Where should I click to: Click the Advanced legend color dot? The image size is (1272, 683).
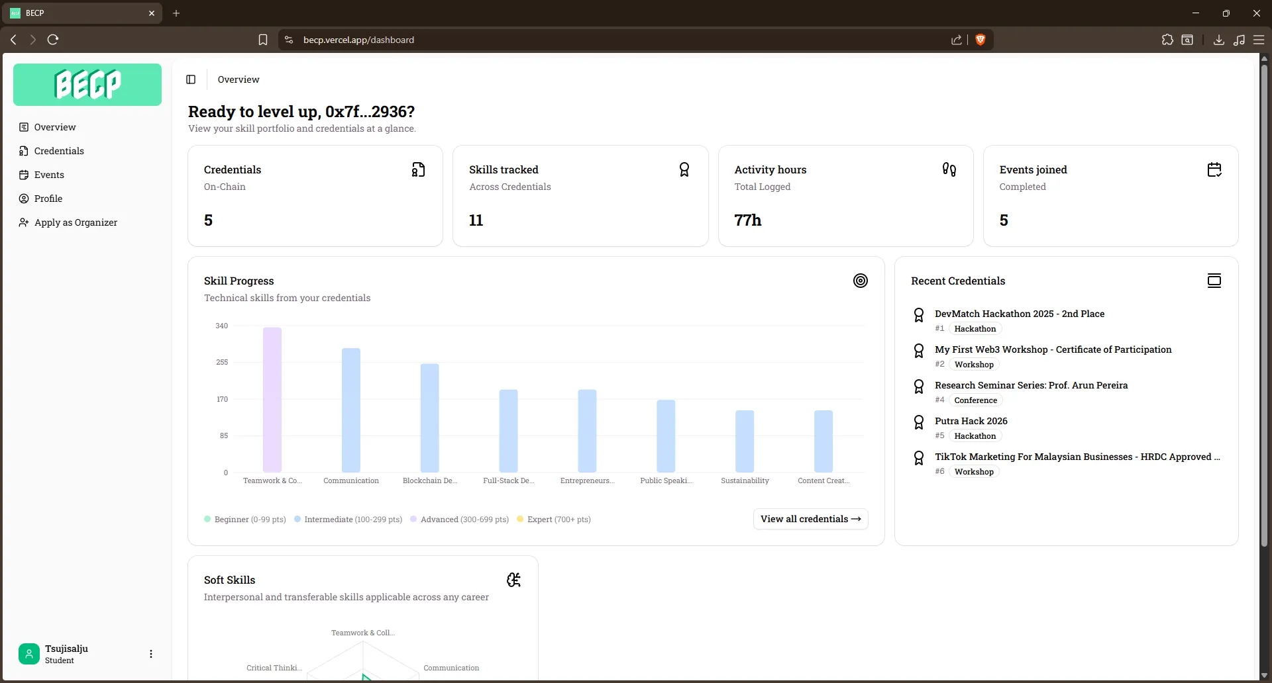point(413,519)
